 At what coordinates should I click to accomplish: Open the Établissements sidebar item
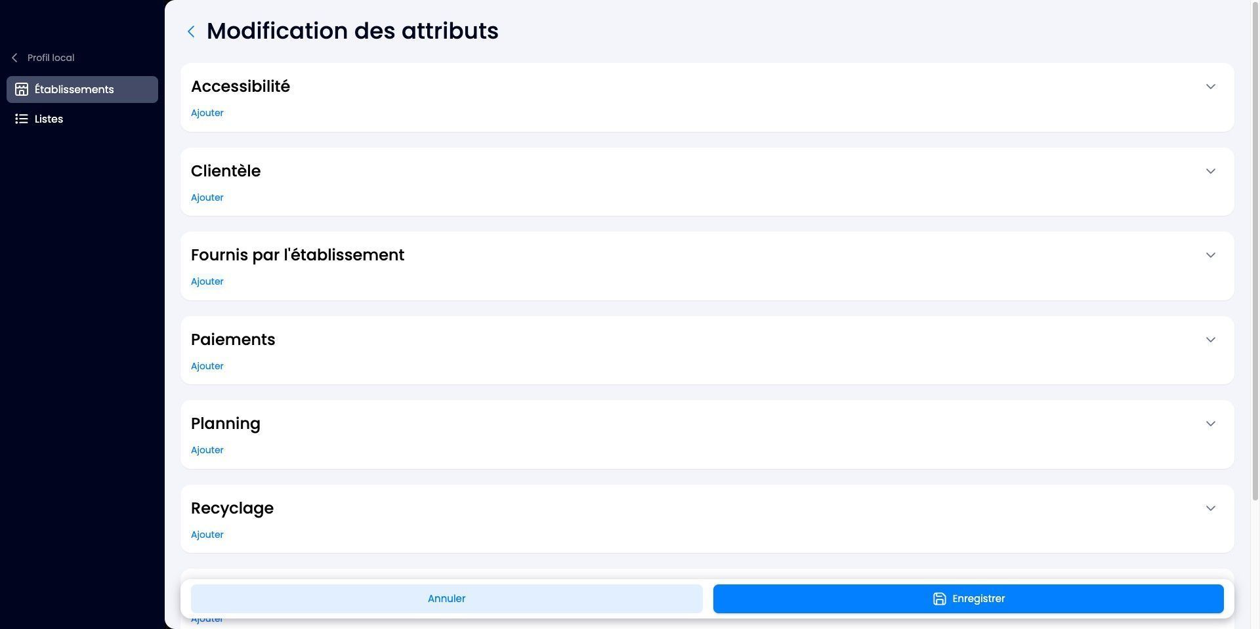click(82, 89)
